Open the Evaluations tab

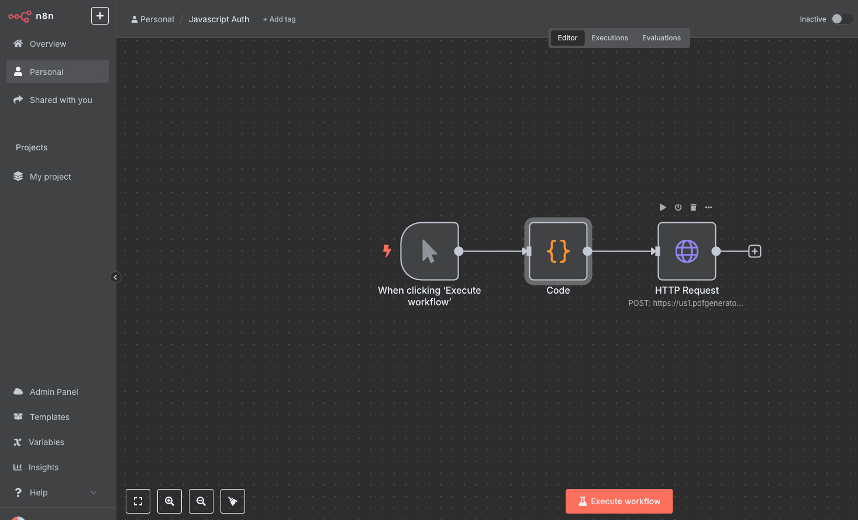pyautogui.click(x=661, y=38)
